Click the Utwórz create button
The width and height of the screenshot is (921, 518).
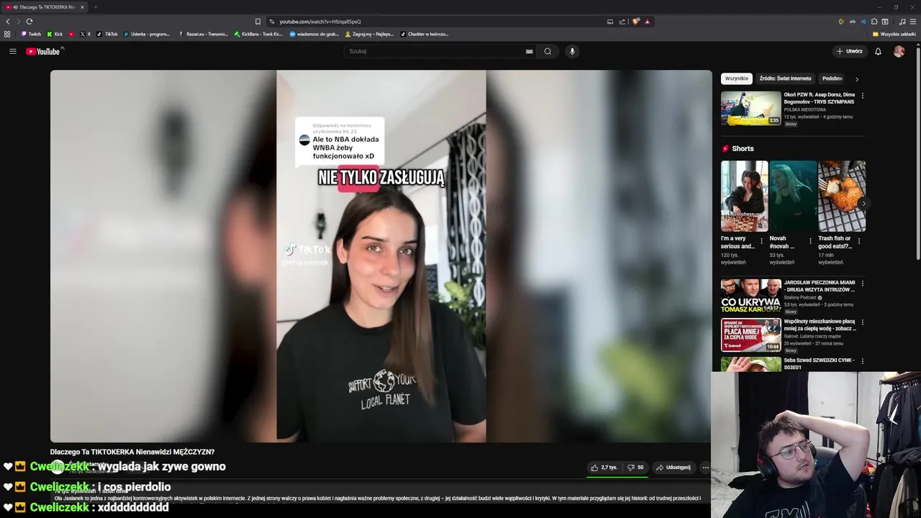(850, 51)
